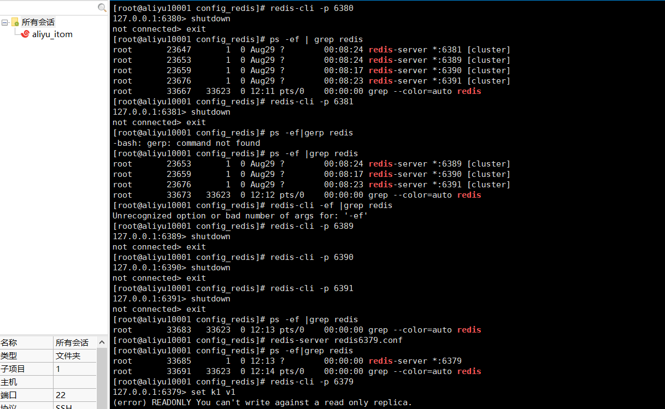This screenshot has width=665, height=409.
Task: Click the port value 22
Action: pyautogui.click(x=61, y=395)
